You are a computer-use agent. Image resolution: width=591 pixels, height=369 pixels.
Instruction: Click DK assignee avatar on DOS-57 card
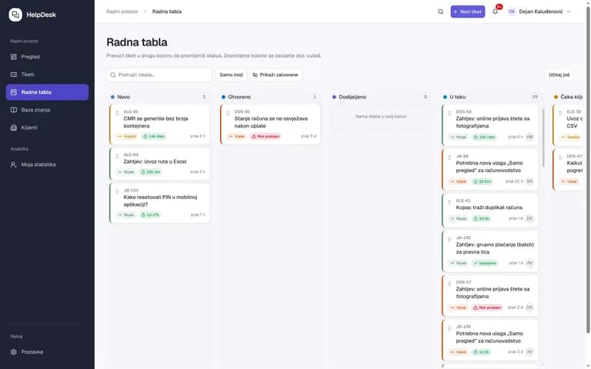click(x=529, y=307)
